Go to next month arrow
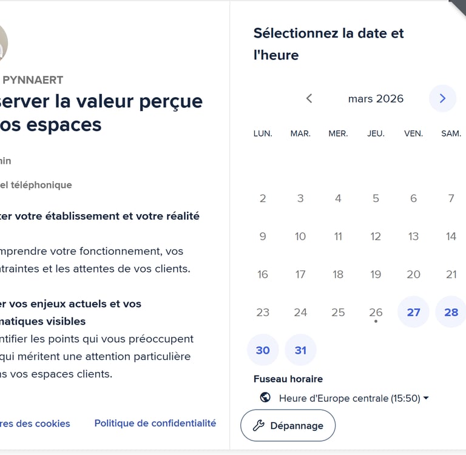This screenshot has height=455, width=466. [442, 98]
